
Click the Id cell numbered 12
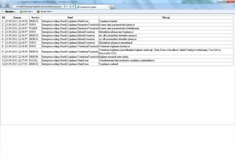coord(3,64)
